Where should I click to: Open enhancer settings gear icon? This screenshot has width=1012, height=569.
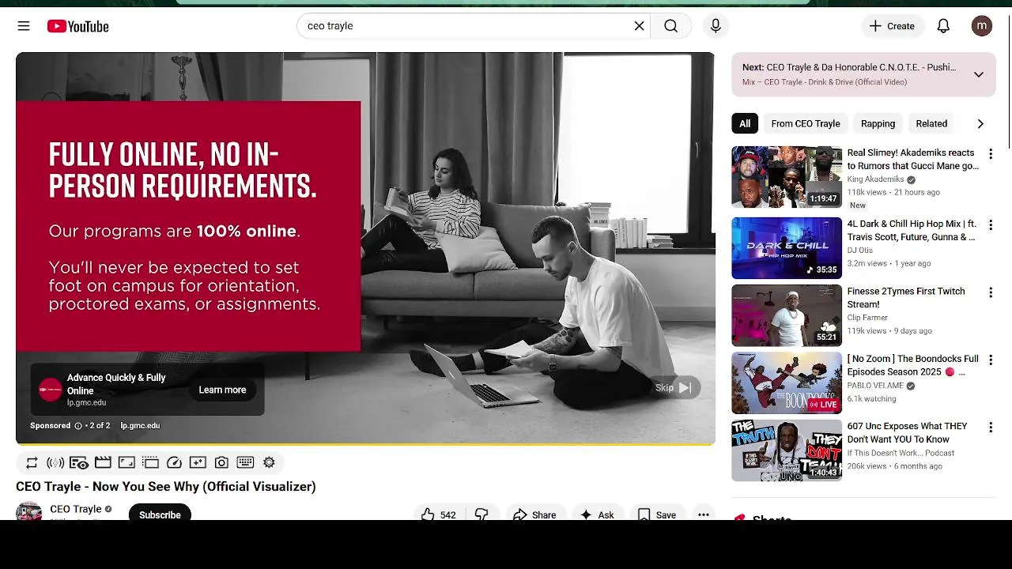(269, 462)
